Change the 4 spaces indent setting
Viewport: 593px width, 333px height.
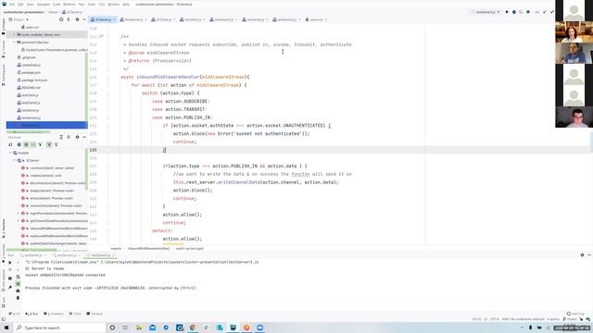click(x=552, y=319)
